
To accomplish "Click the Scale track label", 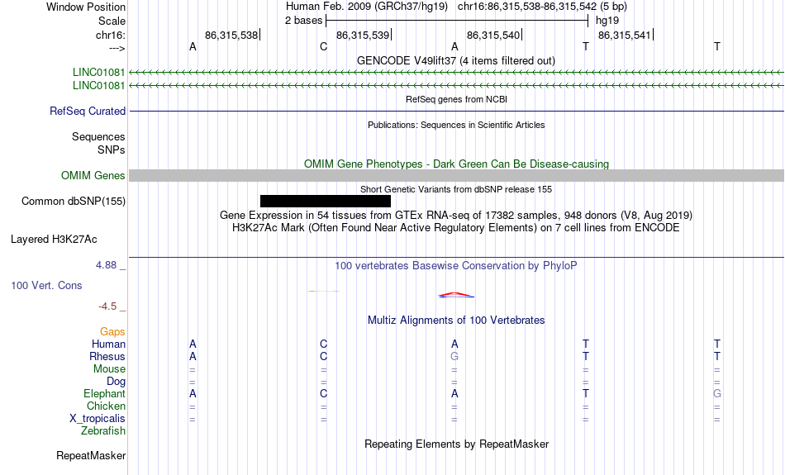I will point(112,21).
